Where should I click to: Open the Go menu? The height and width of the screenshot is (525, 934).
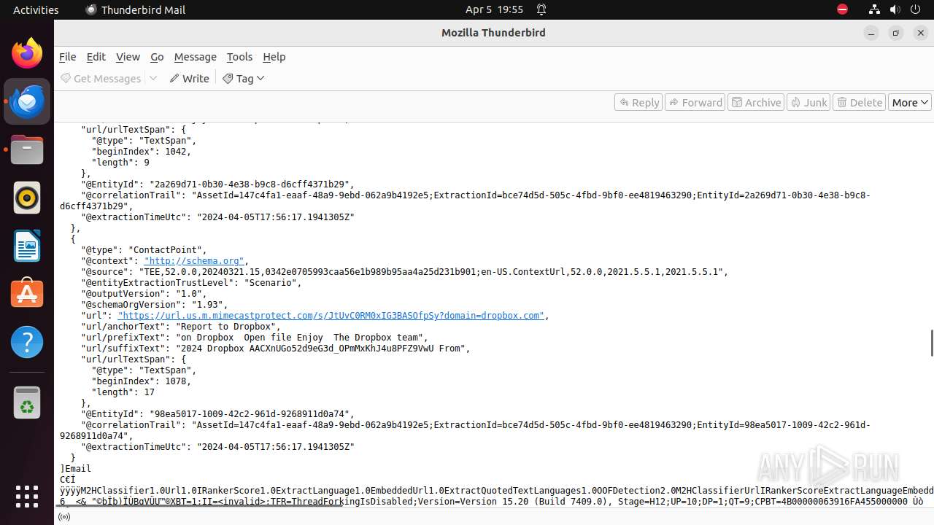pyautogui.click(x=157, y=56)
